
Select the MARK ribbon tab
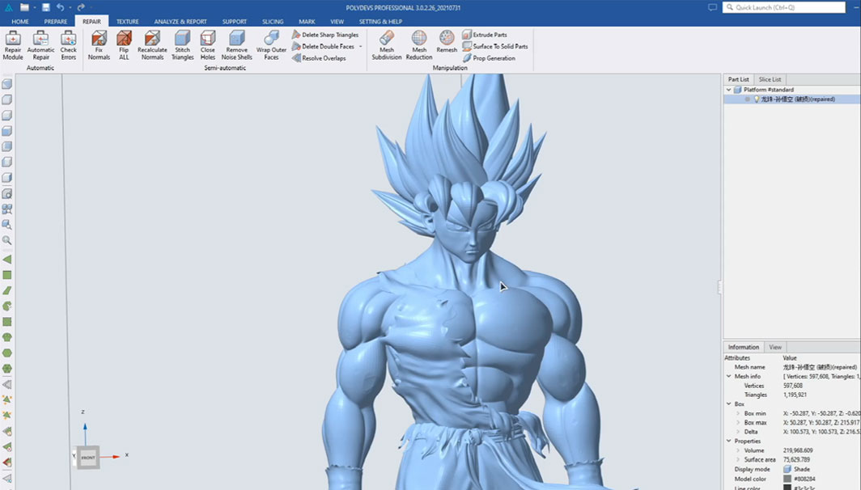point(307,21)
